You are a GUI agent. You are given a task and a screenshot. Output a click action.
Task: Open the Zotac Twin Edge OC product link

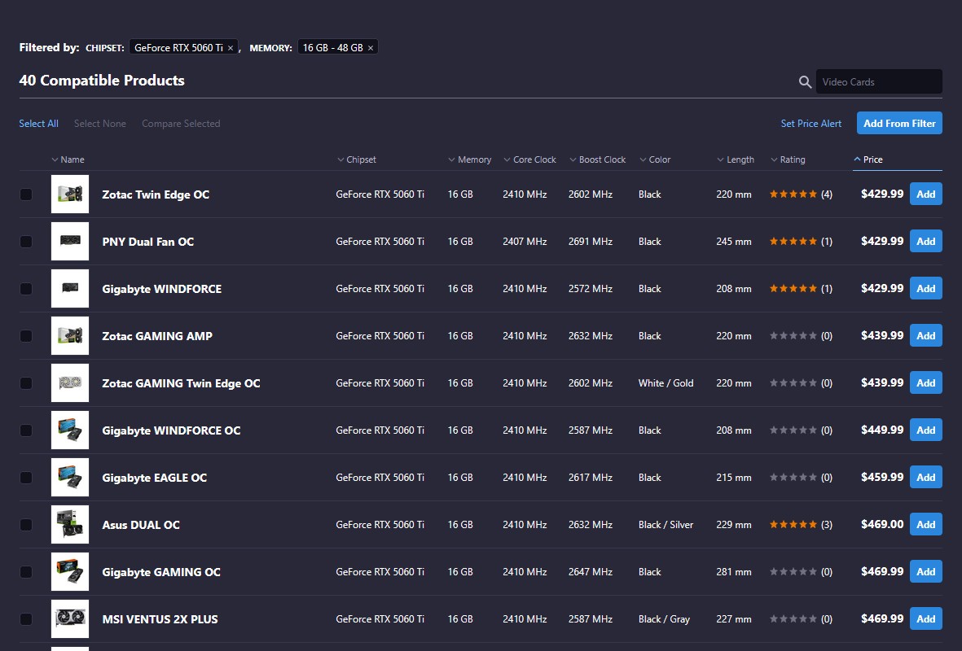(x=156, y=194)
